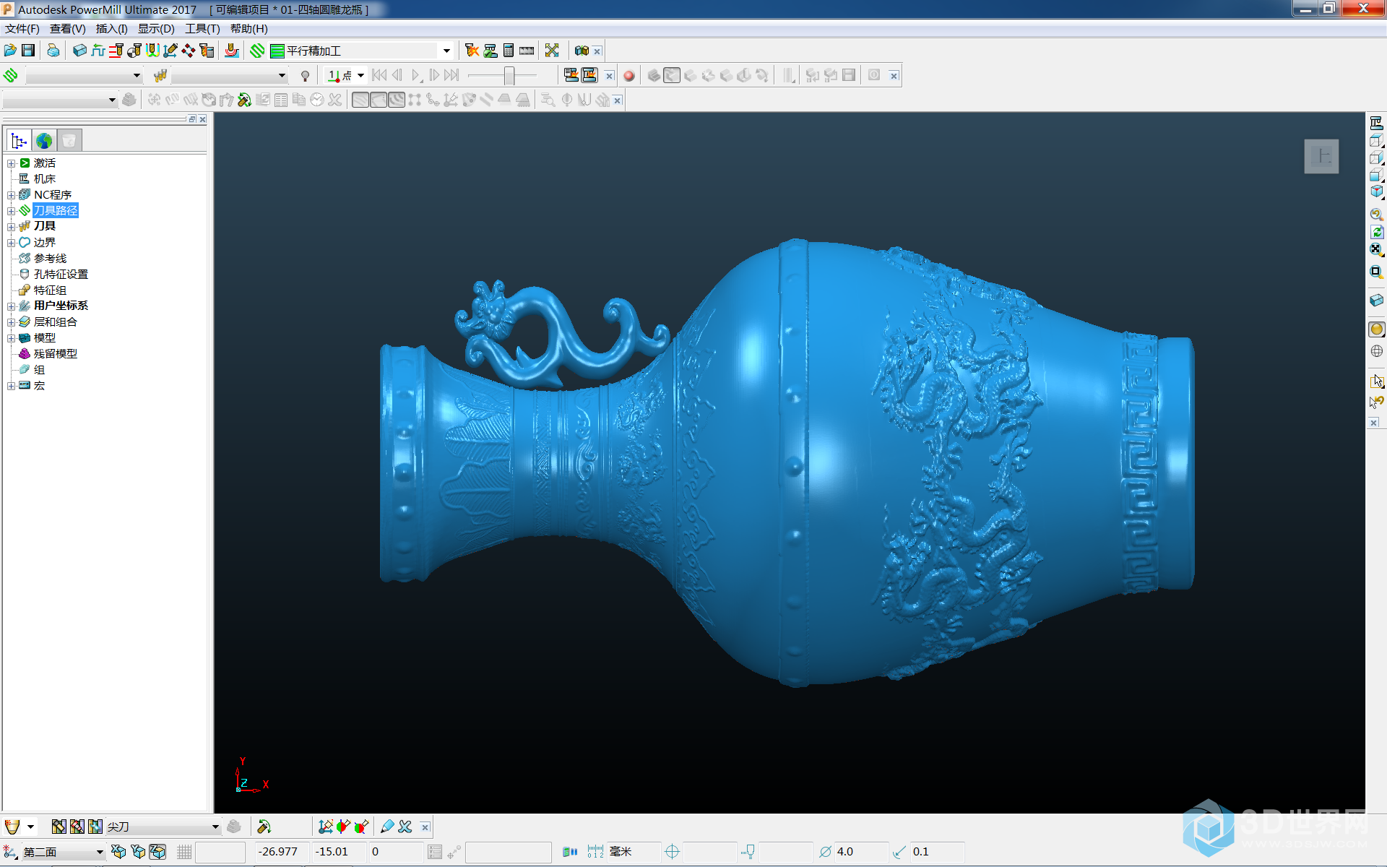1387x867 pixels.
Task: Open the active toolpath dropdown
Action: [137, 76]
